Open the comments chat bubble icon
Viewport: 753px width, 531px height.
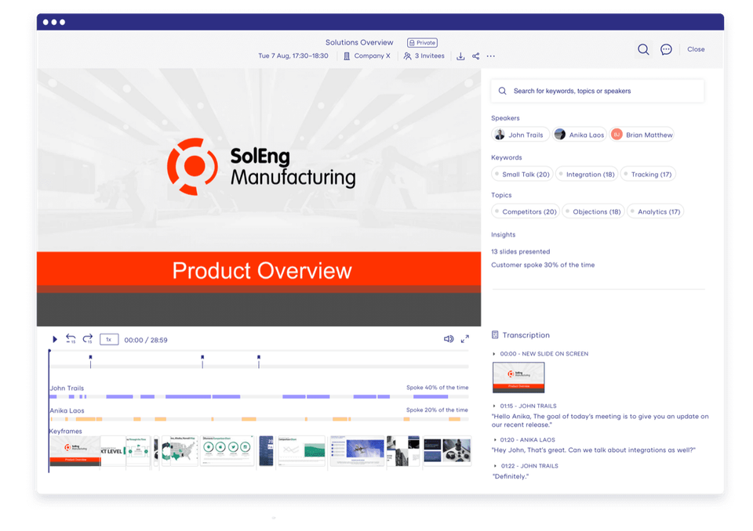tap(666, 49)
